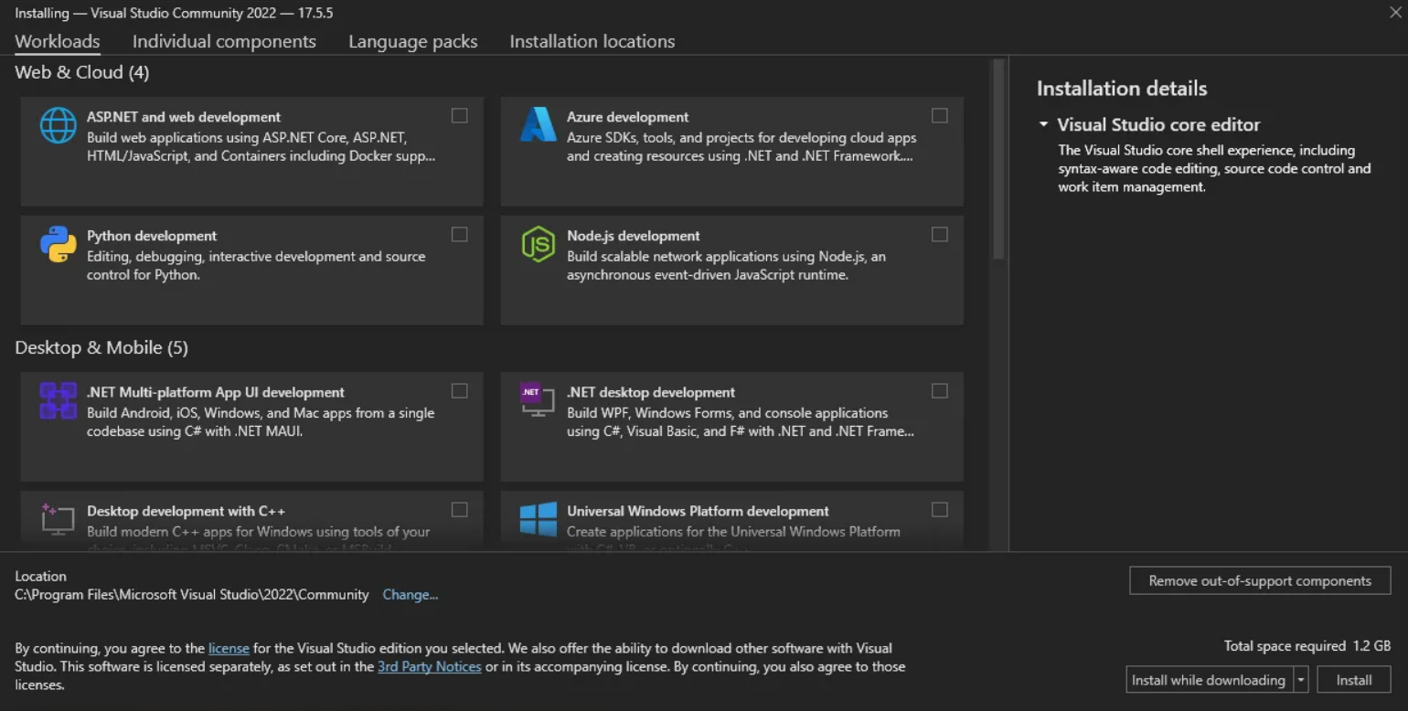Click the Node.js hexagon icon
Screen dimensions: 1408x711
[538, 244]
